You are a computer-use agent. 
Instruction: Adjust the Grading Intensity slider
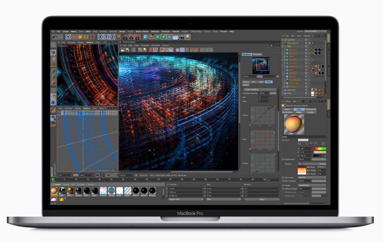pos(273,93)
